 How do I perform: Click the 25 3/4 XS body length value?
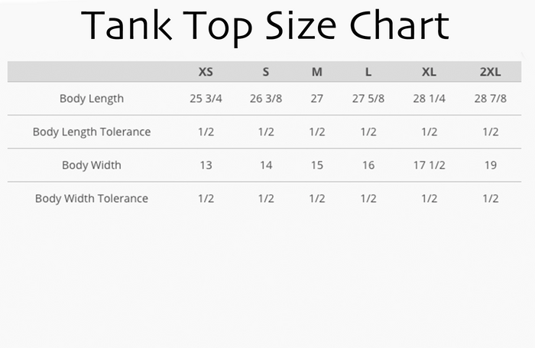coord(206,99)
